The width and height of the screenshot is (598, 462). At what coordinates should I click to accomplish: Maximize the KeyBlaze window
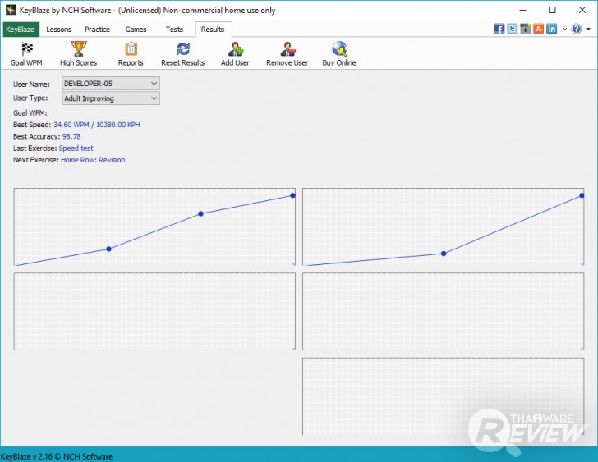pyautogui.click(x=552, y=10)
